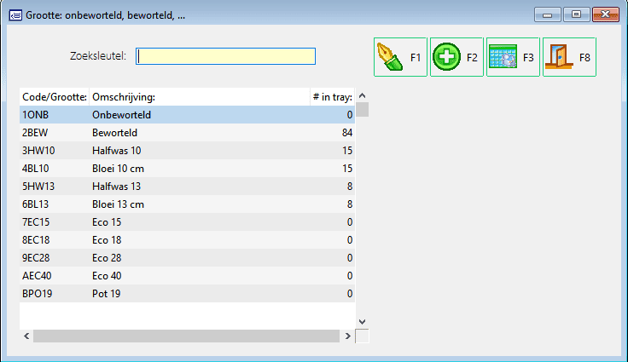Click the Bloei 10 cm description
Screen dimensions: 628x362
pyautogui.click(x=118, y=169)
